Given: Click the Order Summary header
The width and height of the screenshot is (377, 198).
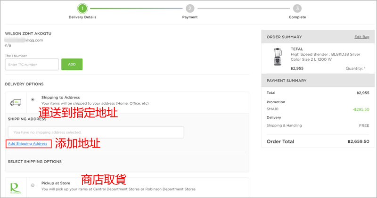Looking at the screenshot, I should coord(284,37).
